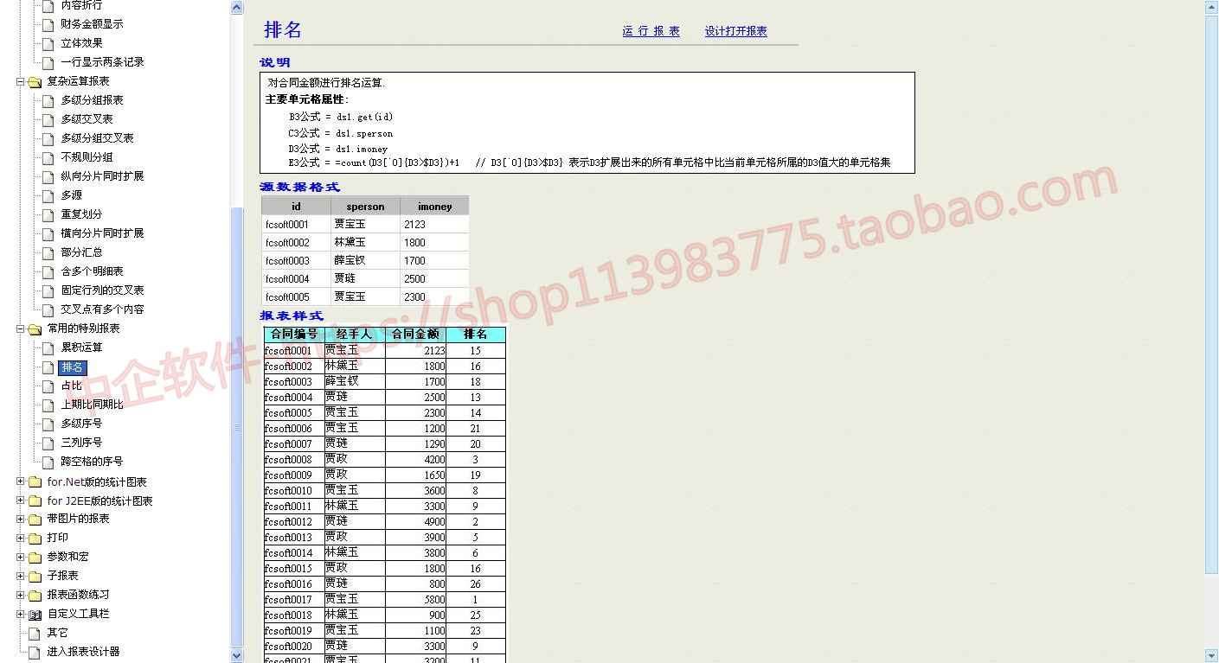Viewport: 1219px width, 663px height.
Task: Open the 运行报表 link
Action: point(651,31)
